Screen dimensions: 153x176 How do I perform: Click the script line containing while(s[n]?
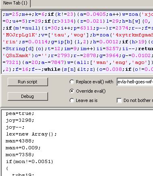click(x=78, y=69)
